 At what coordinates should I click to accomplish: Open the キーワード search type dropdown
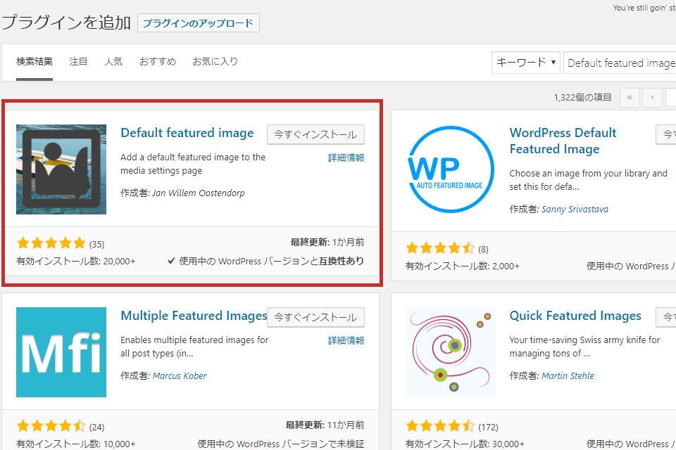(x=525, y=63)
